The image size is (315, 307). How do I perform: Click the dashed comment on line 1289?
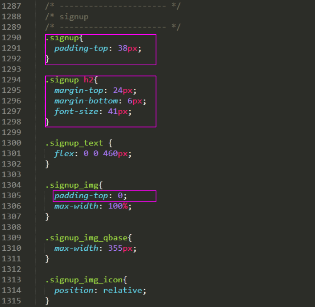tap(113, 27)
